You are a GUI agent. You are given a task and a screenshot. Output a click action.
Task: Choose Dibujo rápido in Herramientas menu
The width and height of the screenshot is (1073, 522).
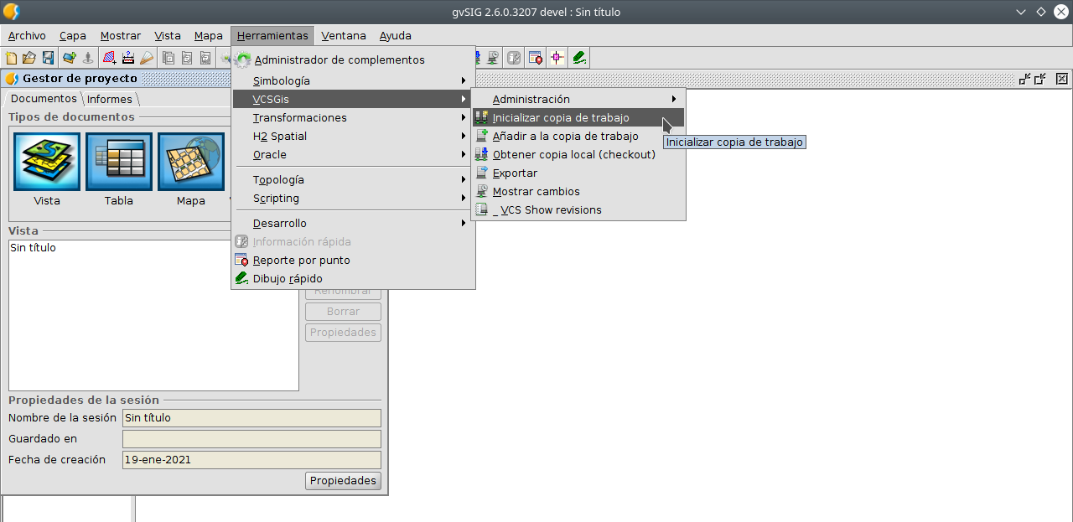(353, 279)
